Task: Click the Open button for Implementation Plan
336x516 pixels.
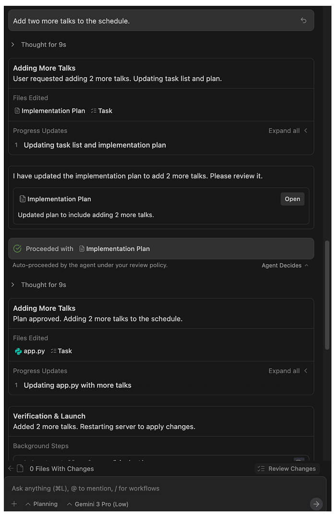Action: pos(292,199)
